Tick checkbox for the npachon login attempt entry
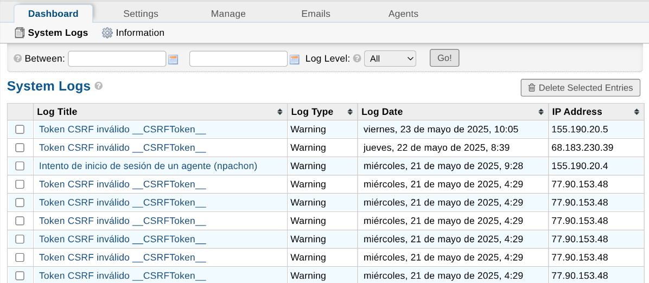 point(20,166)
